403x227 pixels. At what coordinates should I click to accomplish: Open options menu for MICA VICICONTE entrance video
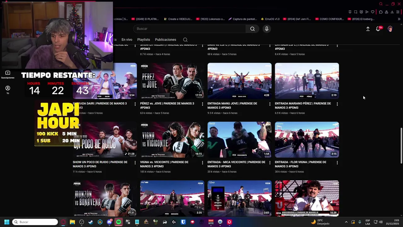coord(270,163)
